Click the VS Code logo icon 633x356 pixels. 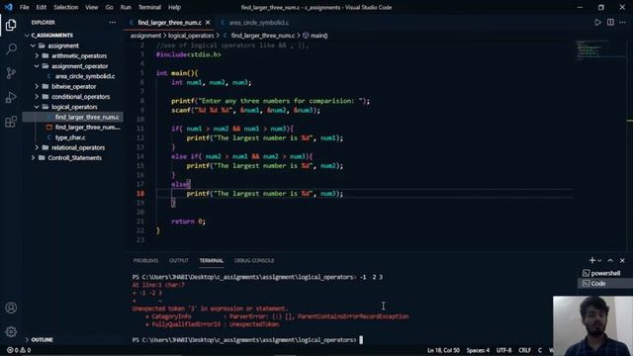pyautogui.click(x=9, y=7)
